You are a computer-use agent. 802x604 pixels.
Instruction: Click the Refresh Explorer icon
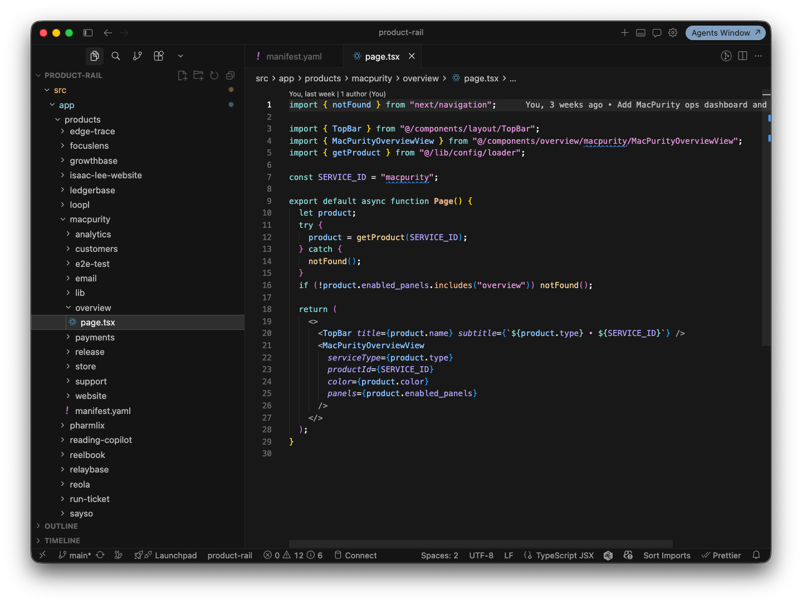pyautogui.click(x=214, y=75)
